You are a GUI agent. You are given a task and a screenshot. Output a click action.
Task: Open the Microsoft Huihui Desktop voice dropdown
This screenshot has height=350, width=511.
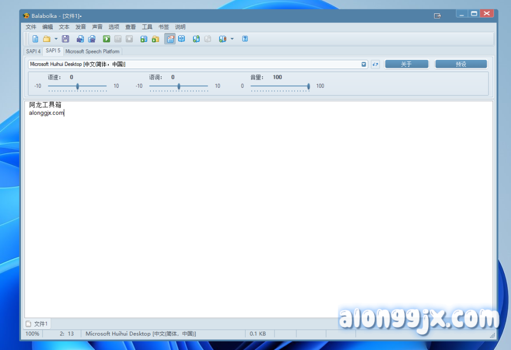(364, 64)
